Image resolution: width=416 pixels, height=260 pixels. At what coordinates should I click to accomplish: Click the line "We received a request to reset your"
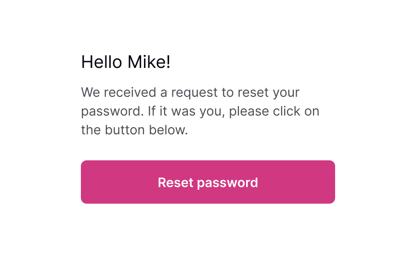190,93
